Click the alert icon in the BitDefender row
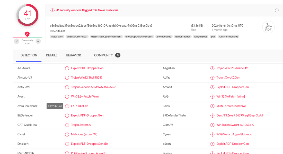The height and width of the screenshot is (154, 283). (x=67, y=115)
